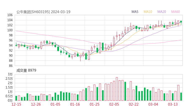Image resolution: width=185 pixels, height=110 pixels.
Task: Click the 02-05 date axis label
Action: click(x=114, y=104)
